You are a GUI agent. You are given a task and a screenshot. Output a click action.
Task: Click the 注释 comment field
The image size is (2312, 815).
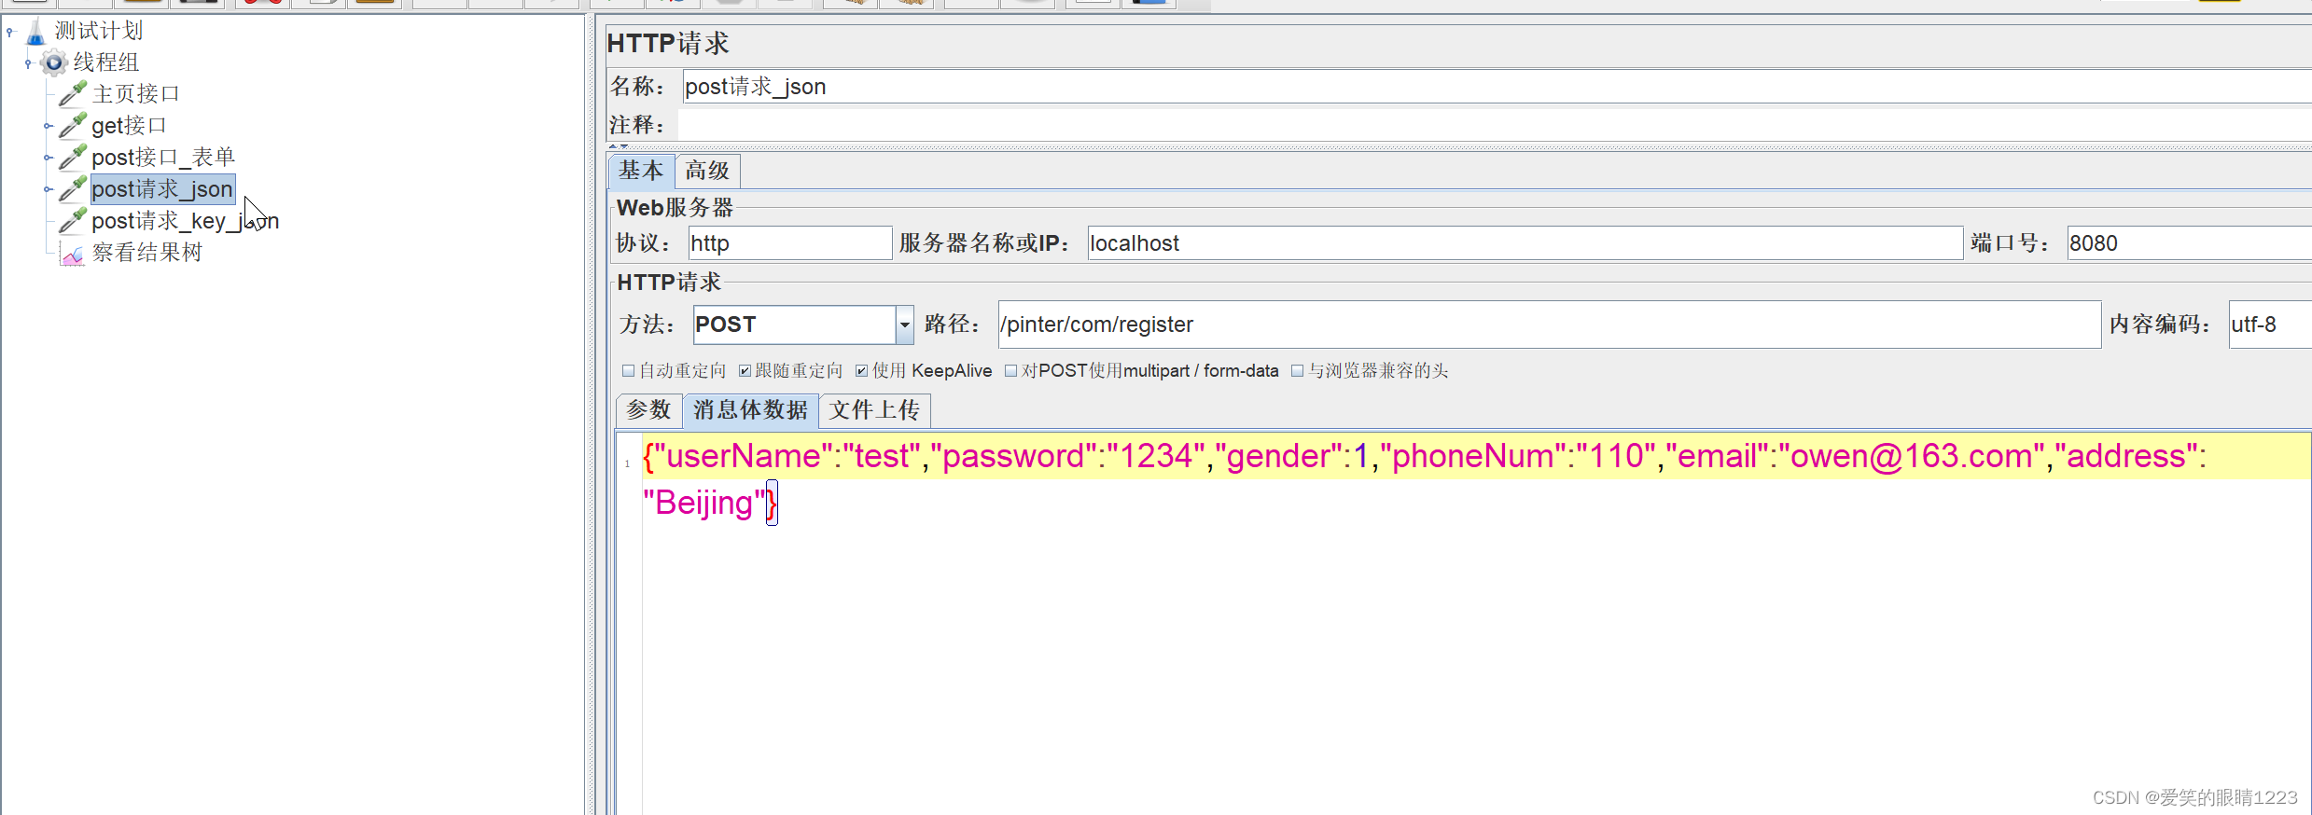point(1495,125)
